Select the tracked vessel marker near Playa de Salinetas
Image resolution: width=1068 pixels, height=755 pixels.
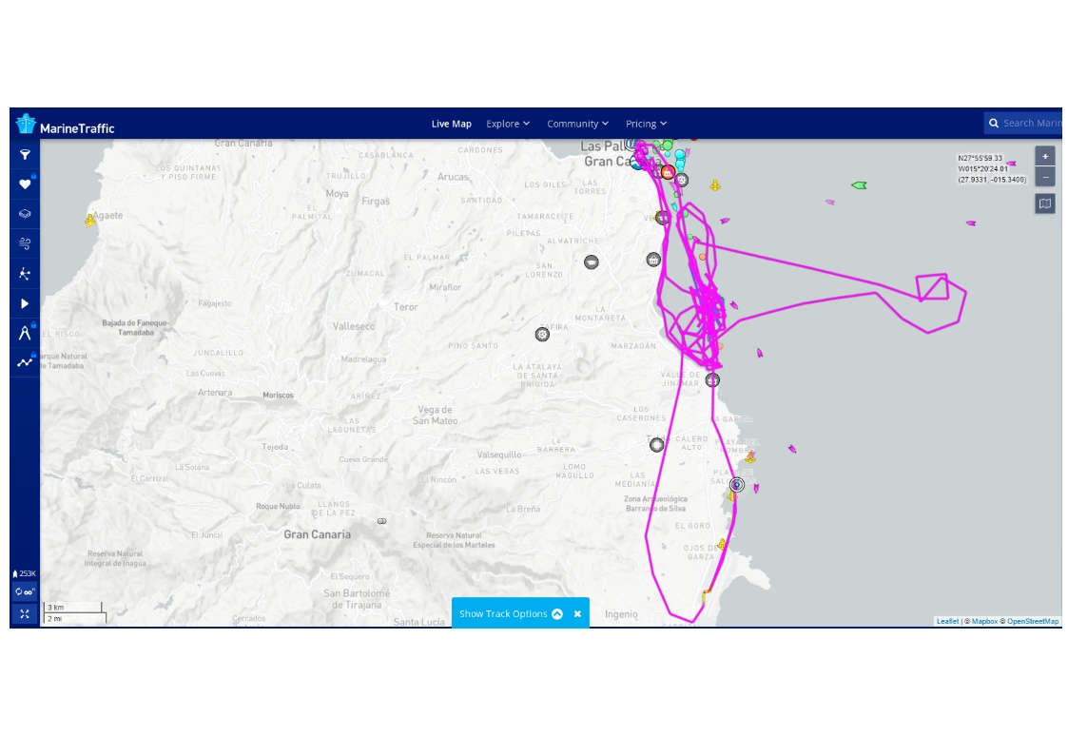point(736,485)
